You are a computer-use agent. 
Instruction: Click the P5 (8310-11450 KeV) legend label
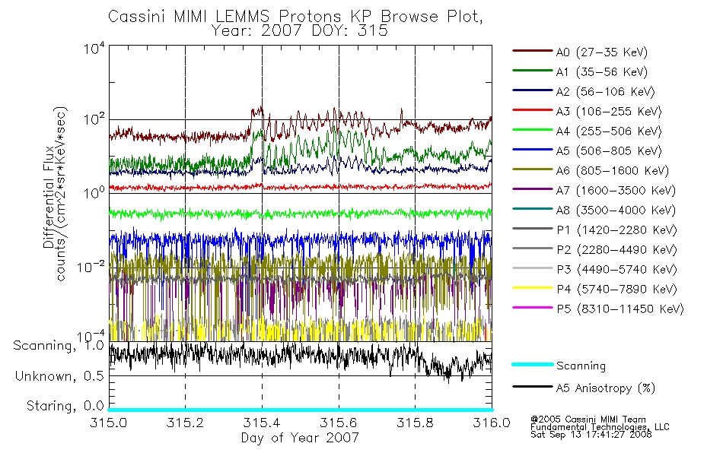pyautogui.click(x=620, y=309)
